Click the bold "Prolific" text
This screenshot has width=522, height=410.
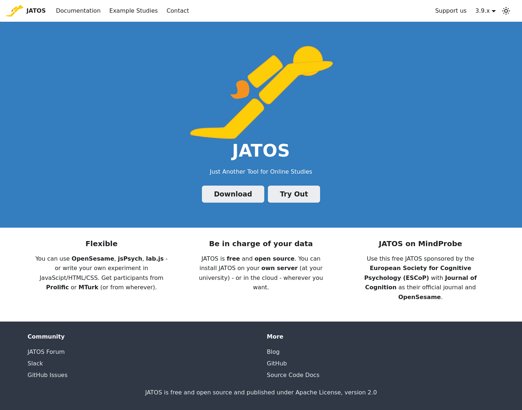pos(57,287)
